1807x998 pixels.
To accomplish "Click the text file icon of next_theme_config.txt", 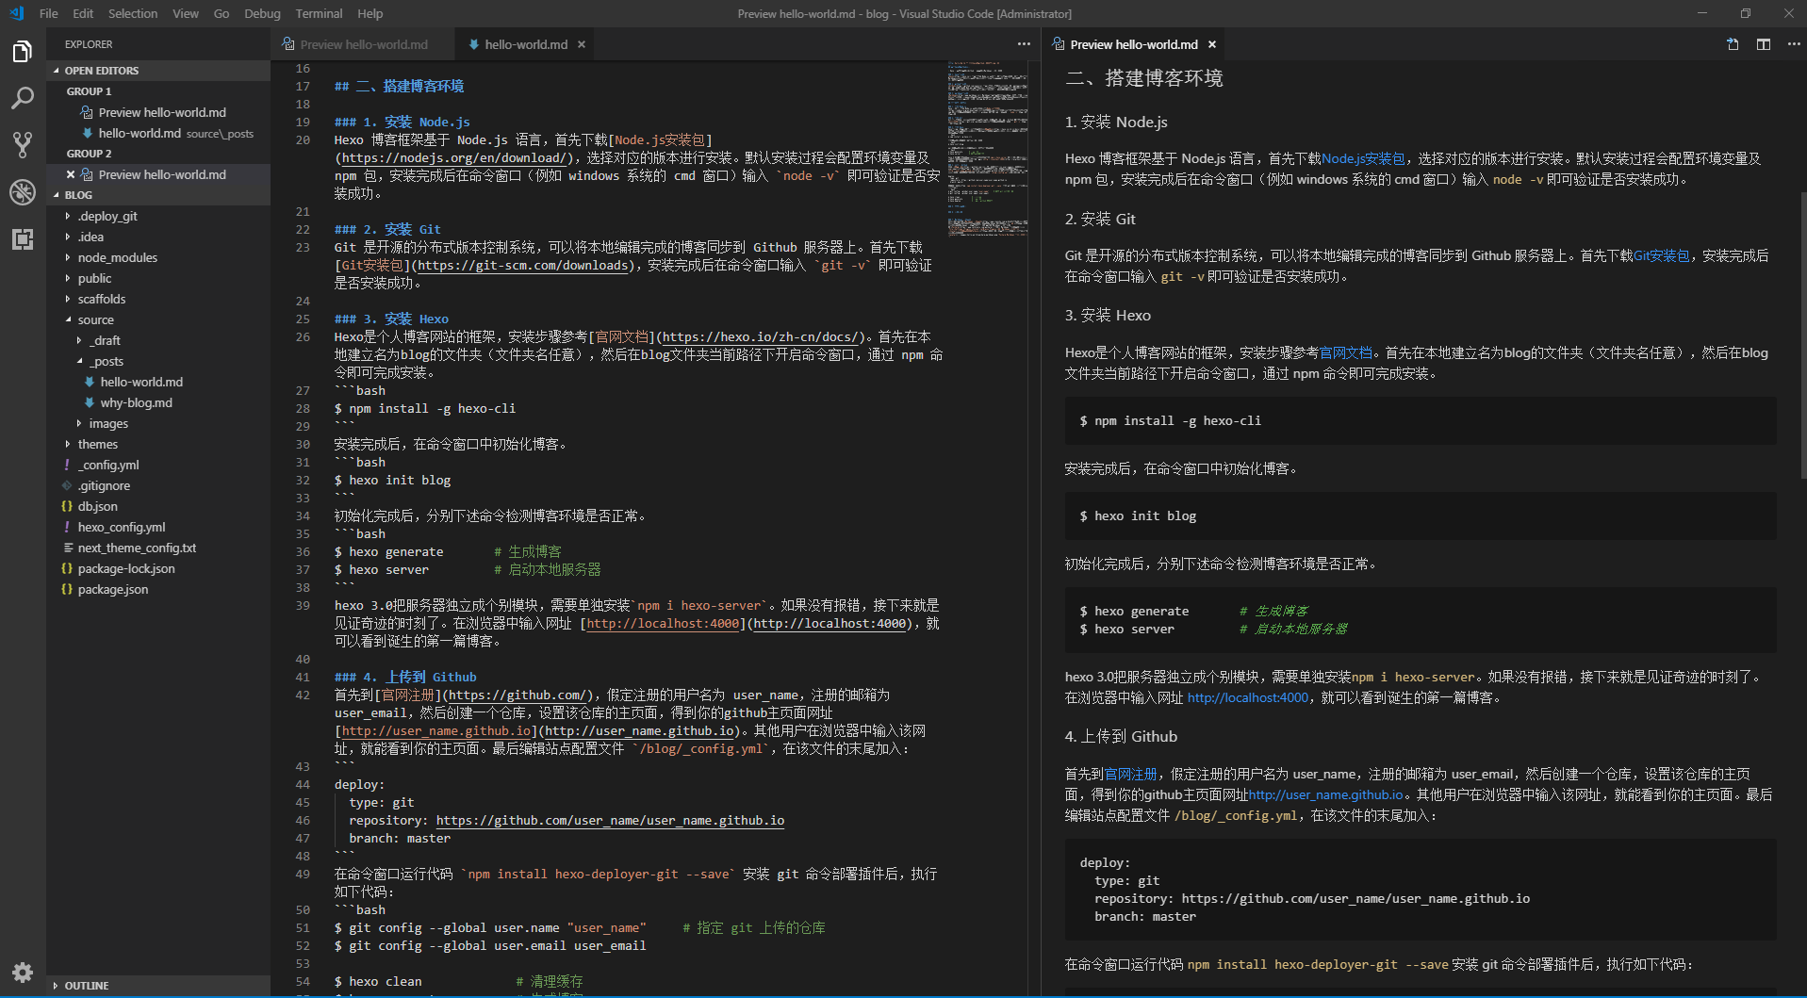I will [68, 548].
